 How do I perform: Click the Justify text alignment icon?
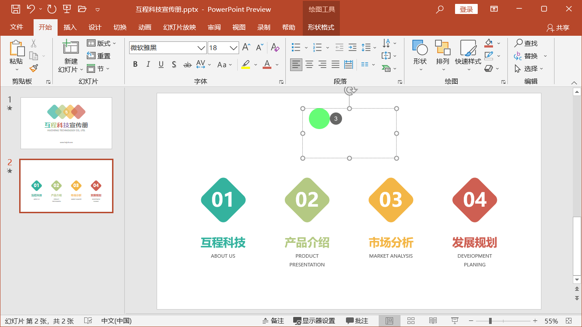(x=335, y=65)
